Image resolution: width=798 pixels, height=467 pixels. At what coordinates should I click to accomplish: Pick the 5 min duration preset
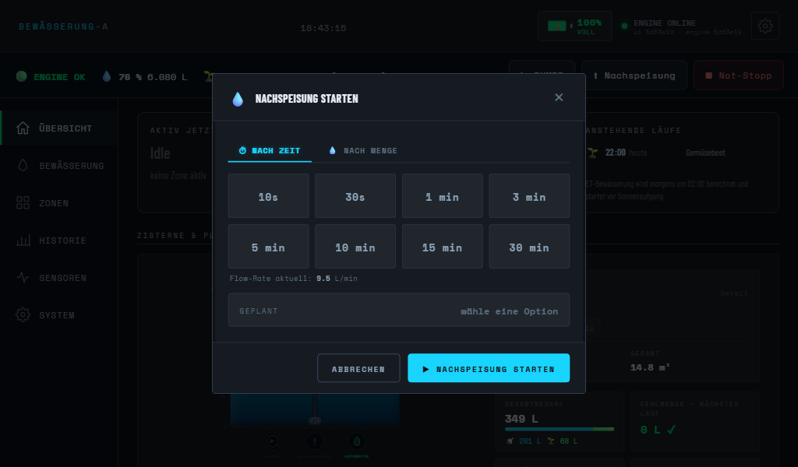click(268, 247)
